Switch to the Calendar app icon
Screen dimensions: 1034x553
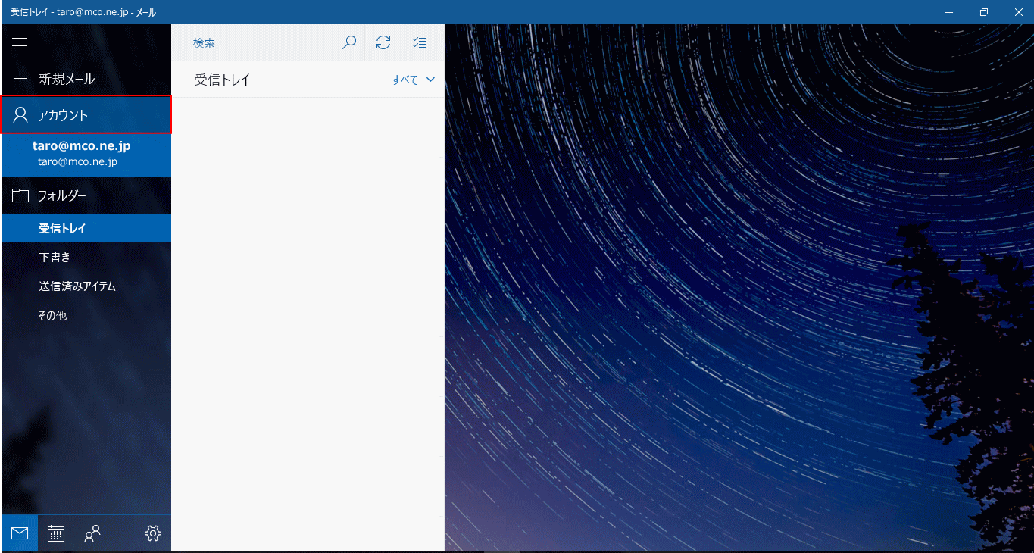[x=56, y=533]
